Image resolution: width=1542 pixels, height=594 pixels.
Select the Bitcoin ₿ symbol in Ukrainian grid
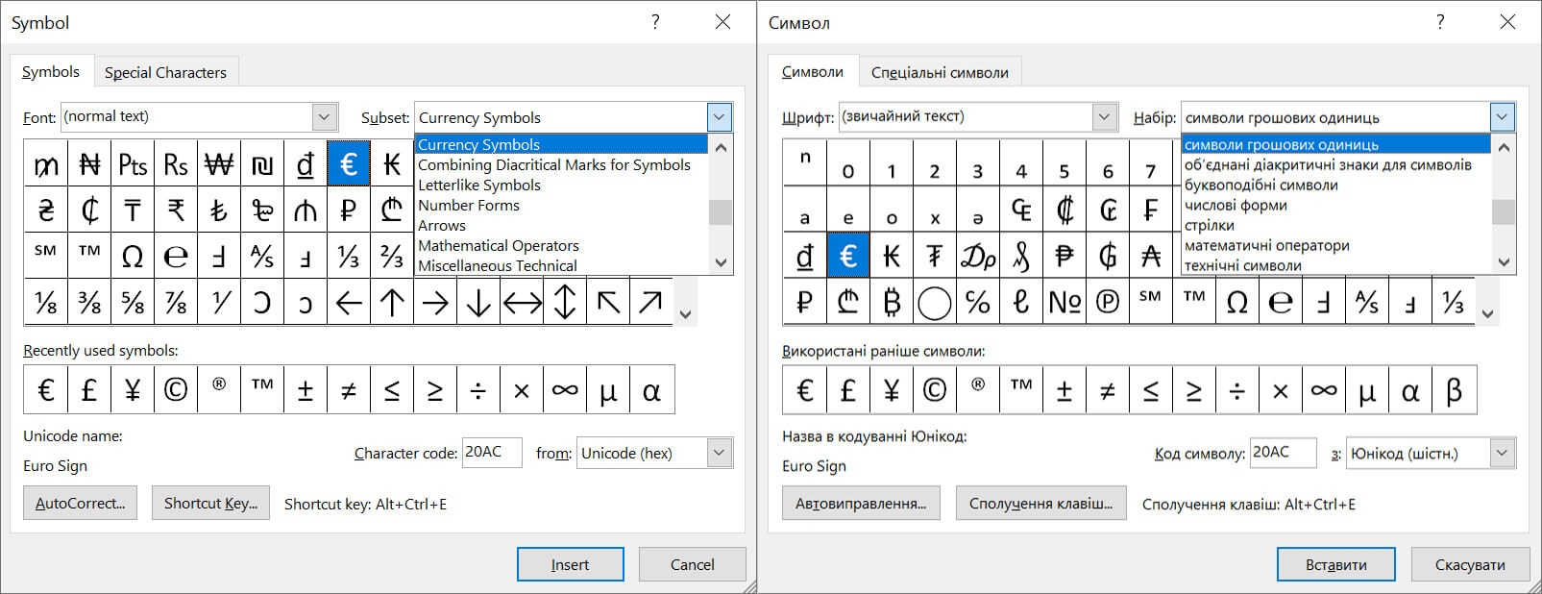coord(892,303)
